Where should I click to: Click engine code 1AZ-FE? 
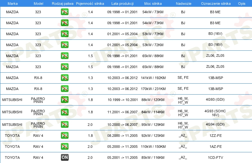click(x=216, y=147)
